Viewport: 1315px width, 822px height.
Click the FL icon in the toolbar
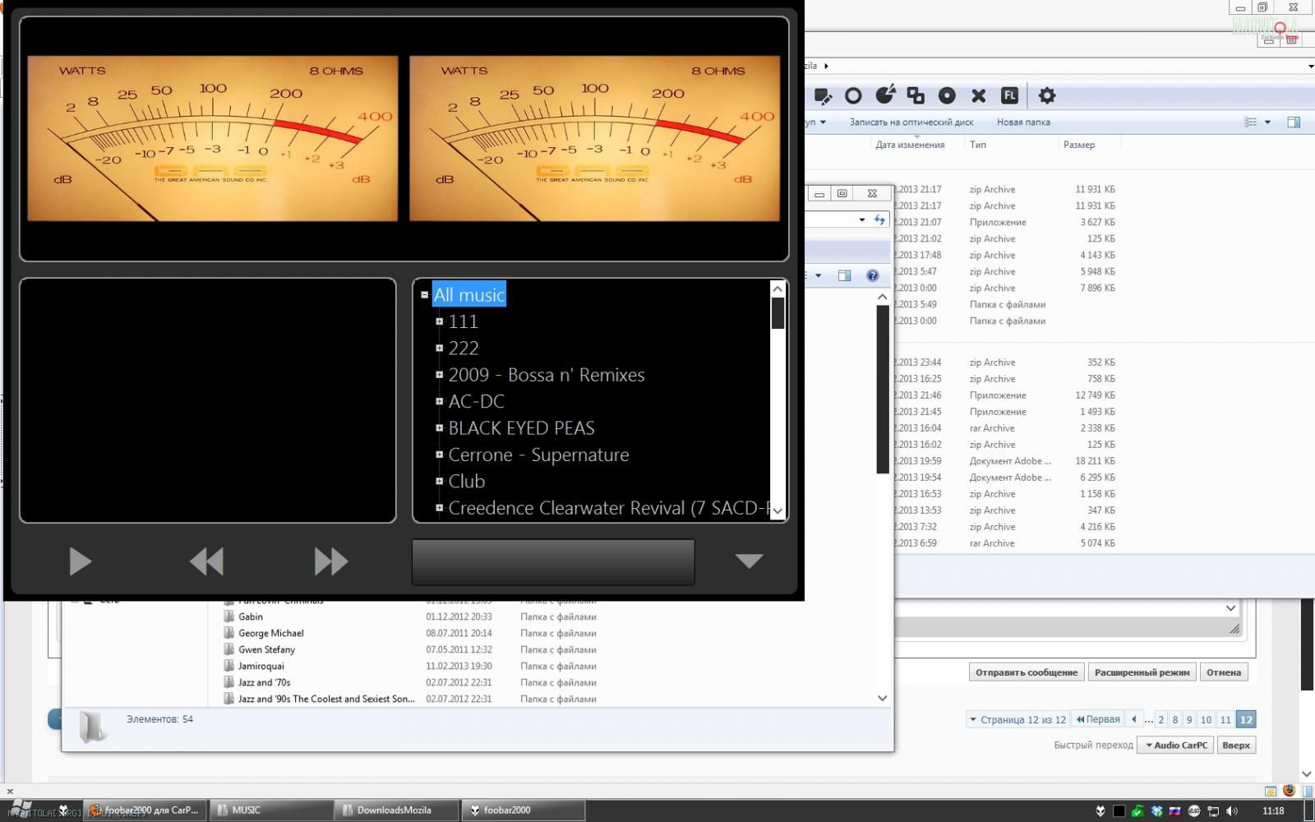click(1009, 95)
